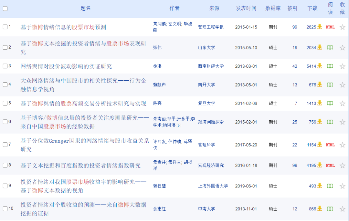Download the 张伟 thesis via the arrow icon

tap(320, 47)
